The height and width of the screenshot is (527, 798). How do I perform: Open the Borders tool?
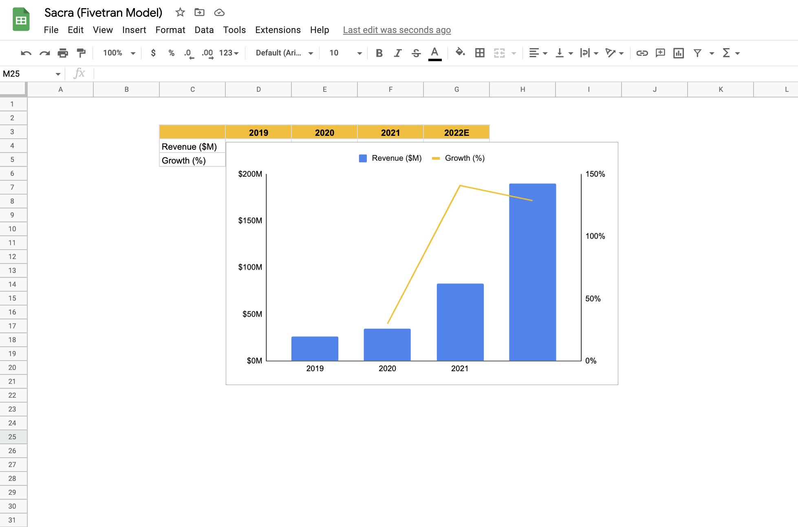(480, 53)
